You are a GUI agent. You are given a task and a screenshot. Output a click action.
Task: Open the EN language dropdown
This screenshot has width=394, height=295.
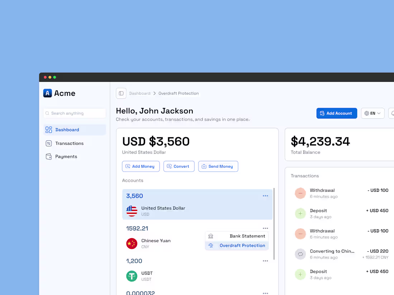tap(373, 113)
